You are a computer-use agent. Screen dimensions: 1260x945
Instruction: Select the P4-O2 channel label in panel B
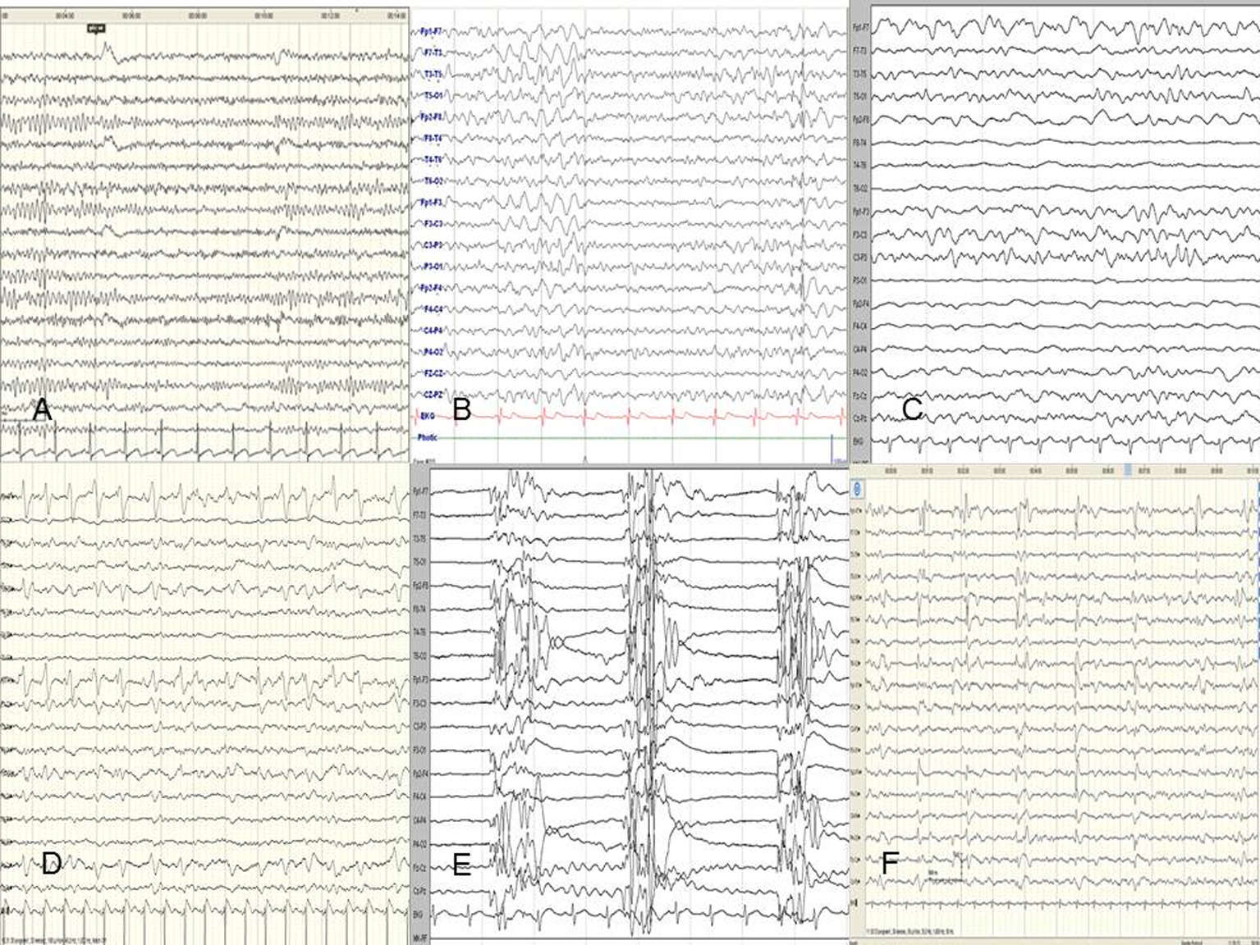433,352
